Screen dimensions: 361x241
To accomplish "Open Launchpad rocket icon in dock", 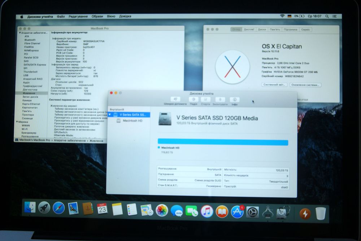I will coord(44,207).
